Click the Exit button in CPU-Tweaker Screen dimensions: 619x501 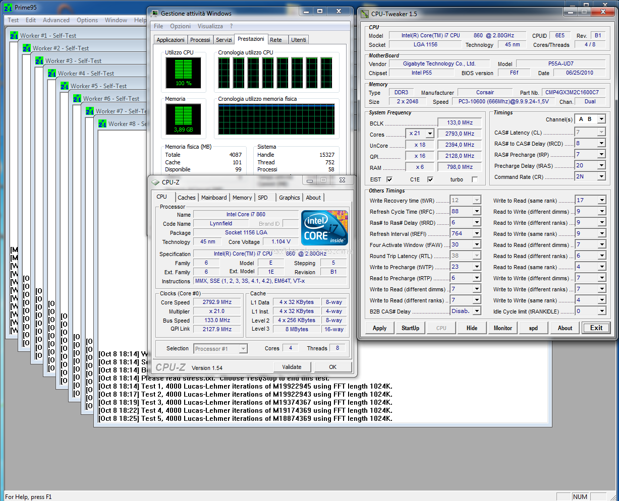pos(596,328)
